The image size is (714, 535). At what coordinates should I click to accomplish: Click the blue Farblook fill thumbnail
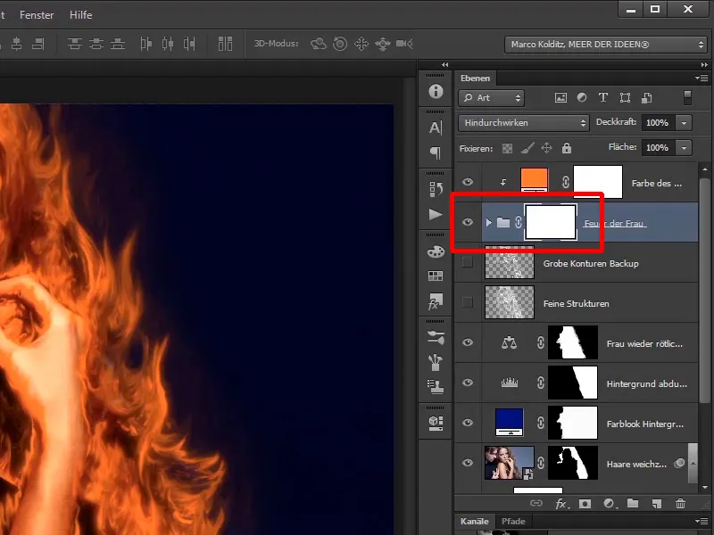[x=509, y=422]
